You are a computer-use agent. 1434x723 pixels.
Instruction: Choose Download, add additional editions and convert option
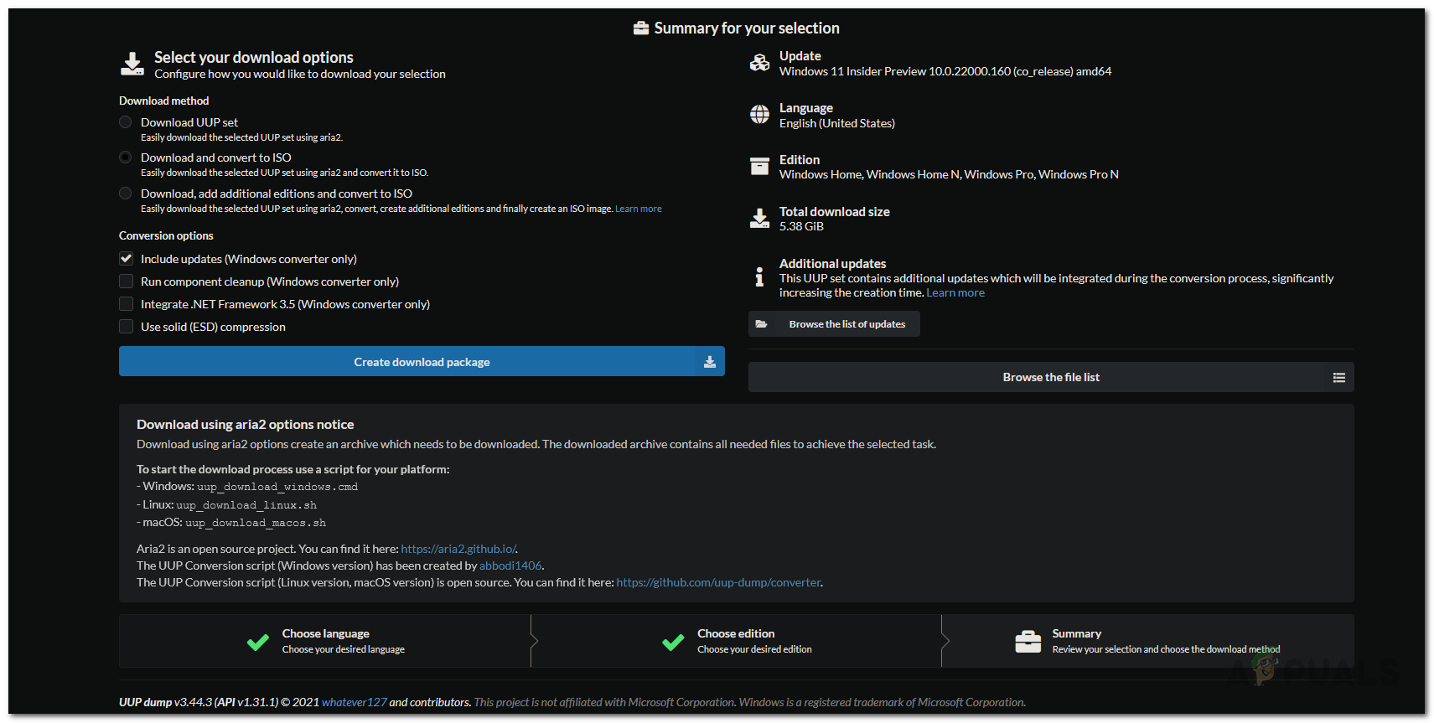(126, 194)
